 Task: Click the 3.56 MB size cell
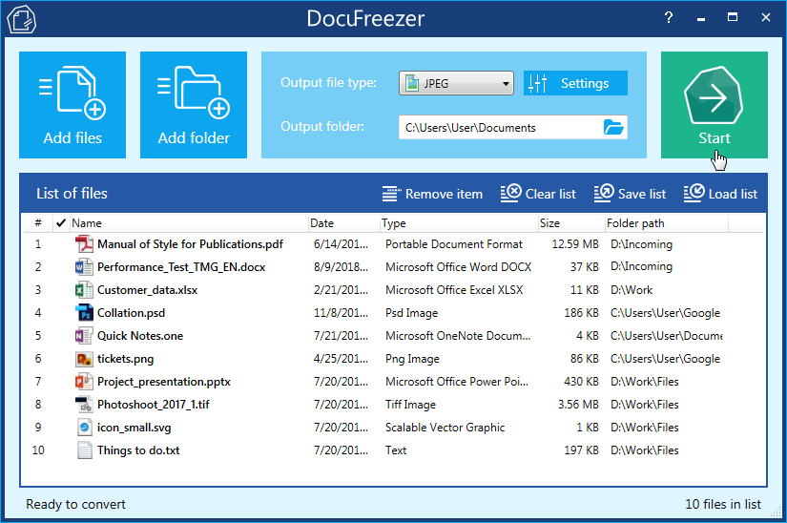pos(578,405)
